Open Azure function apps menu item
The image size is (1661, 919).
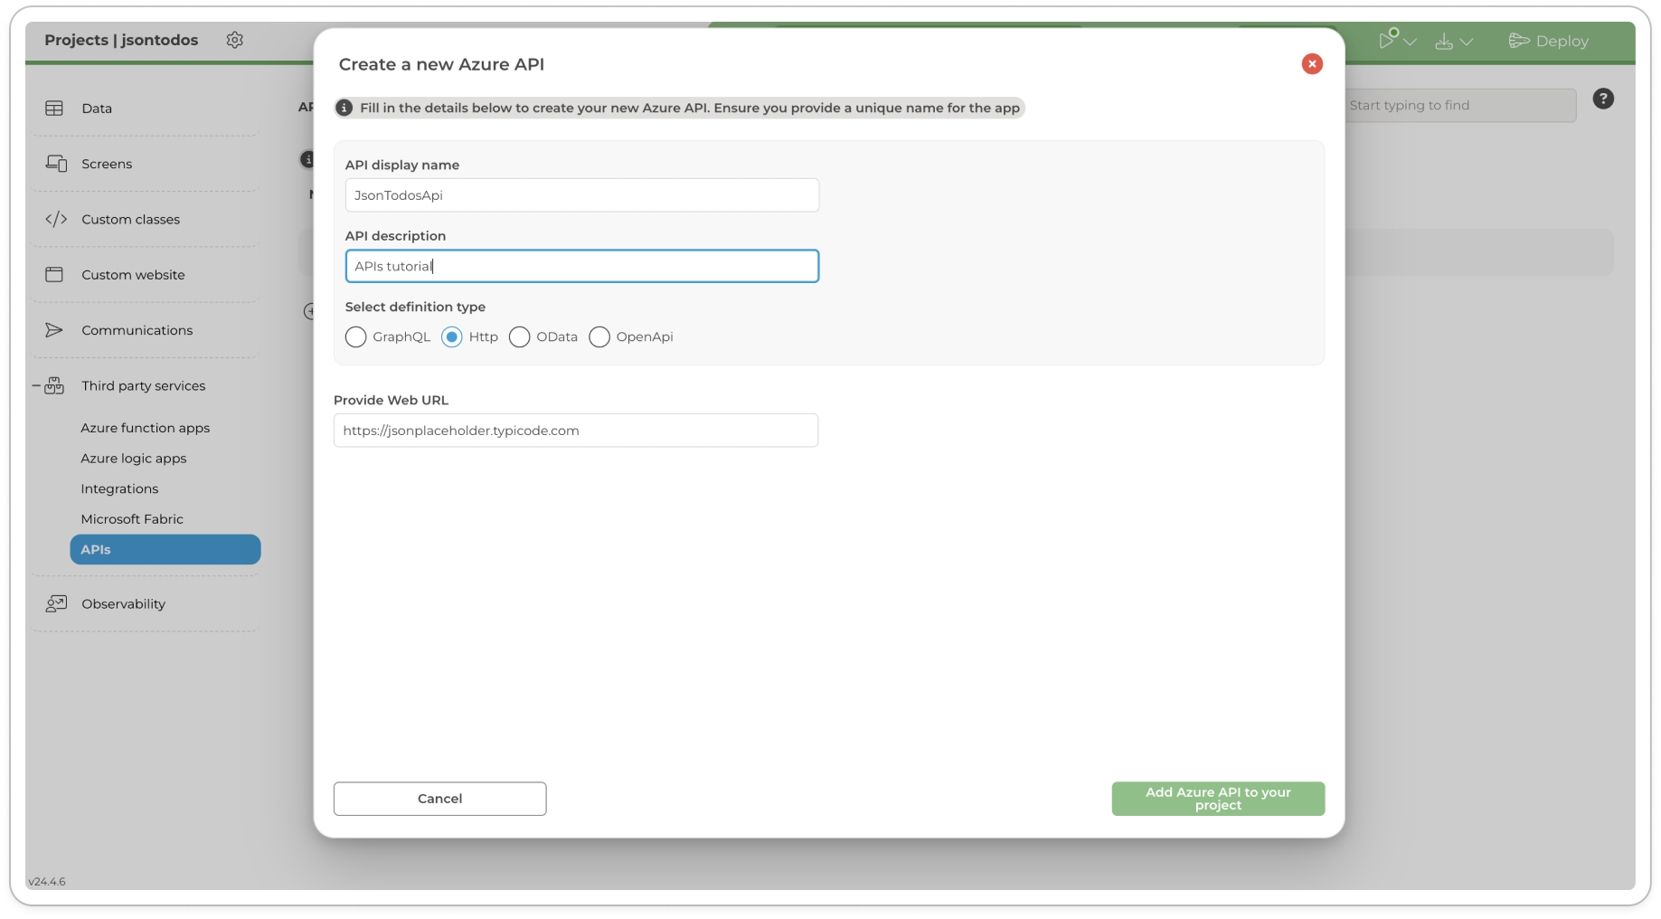[x=145, y=428]
